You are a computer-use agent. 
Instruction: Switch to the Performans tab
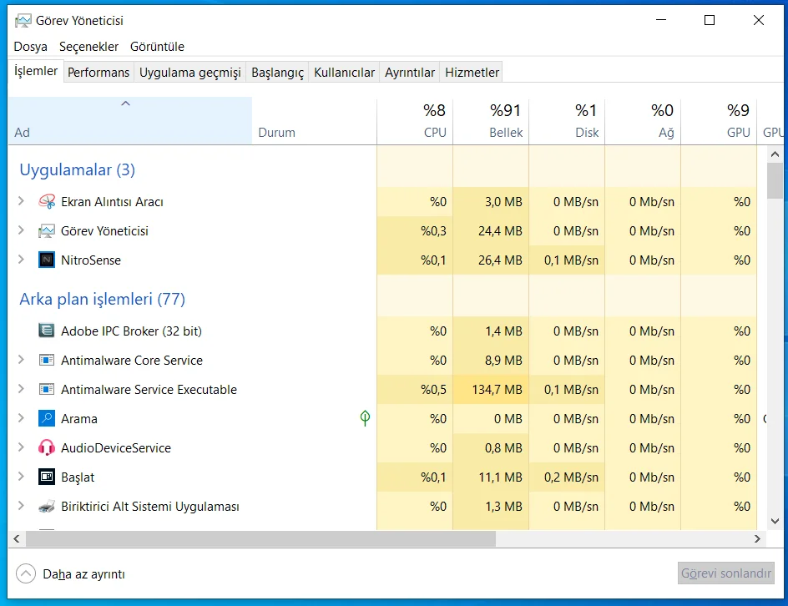tap(98, 73)
